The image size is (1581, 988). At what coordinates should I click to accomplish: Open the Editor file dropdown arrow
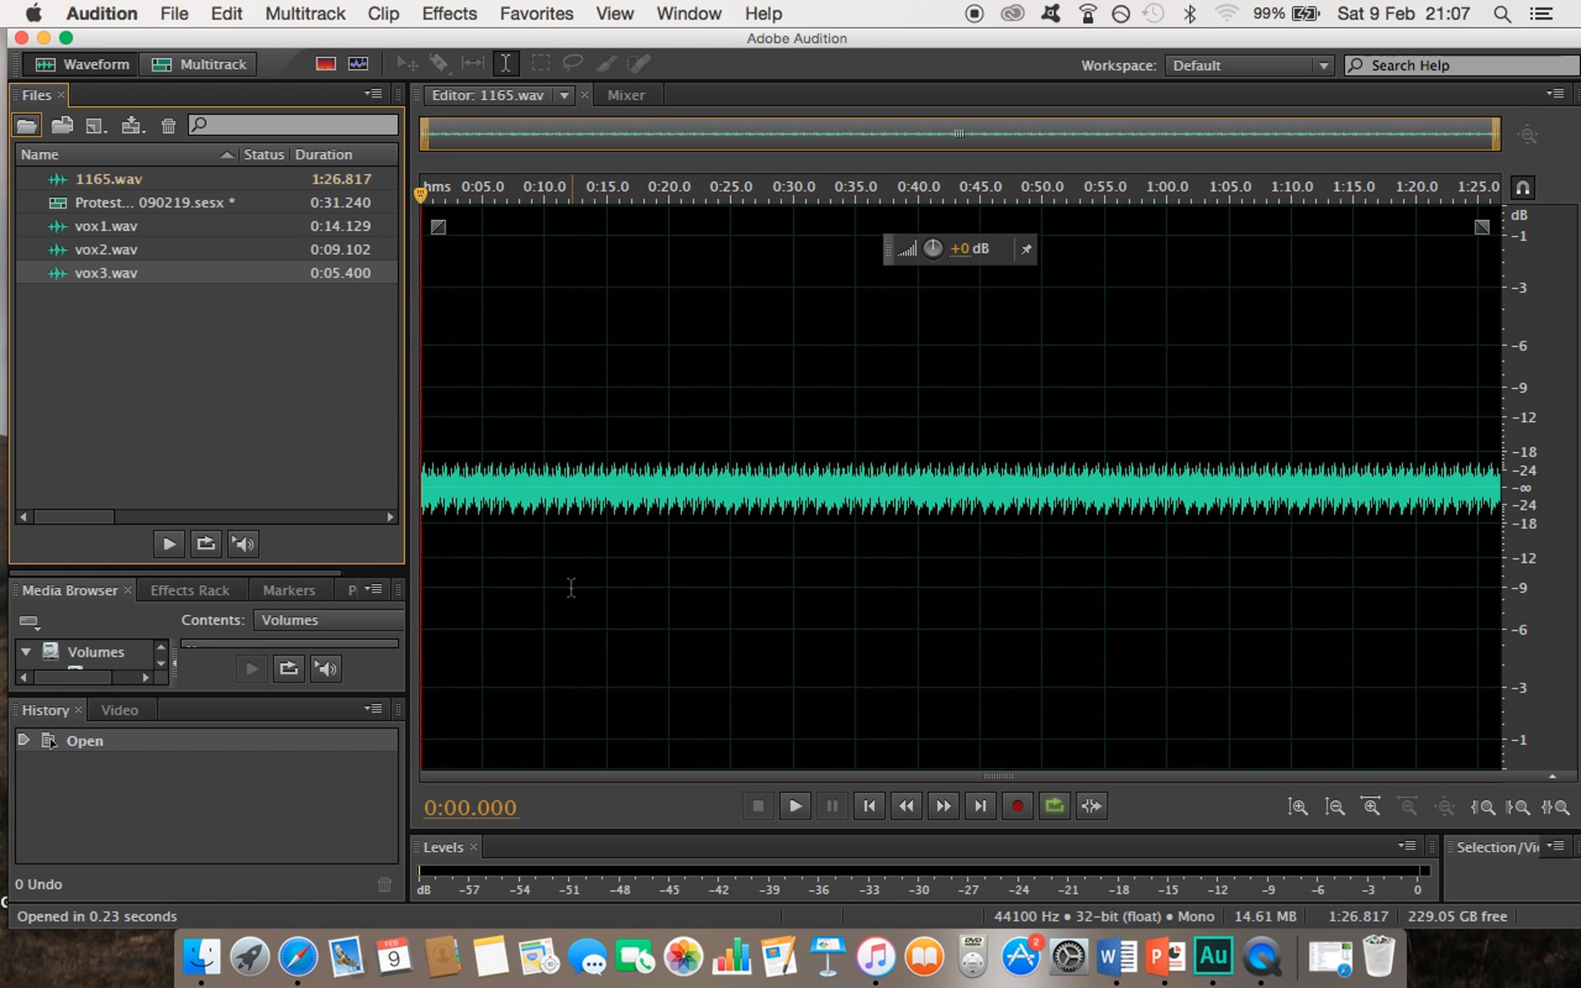point(565,95)
